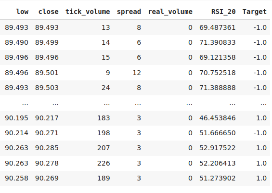Select the low value 89.490

[x=16, y=42]
